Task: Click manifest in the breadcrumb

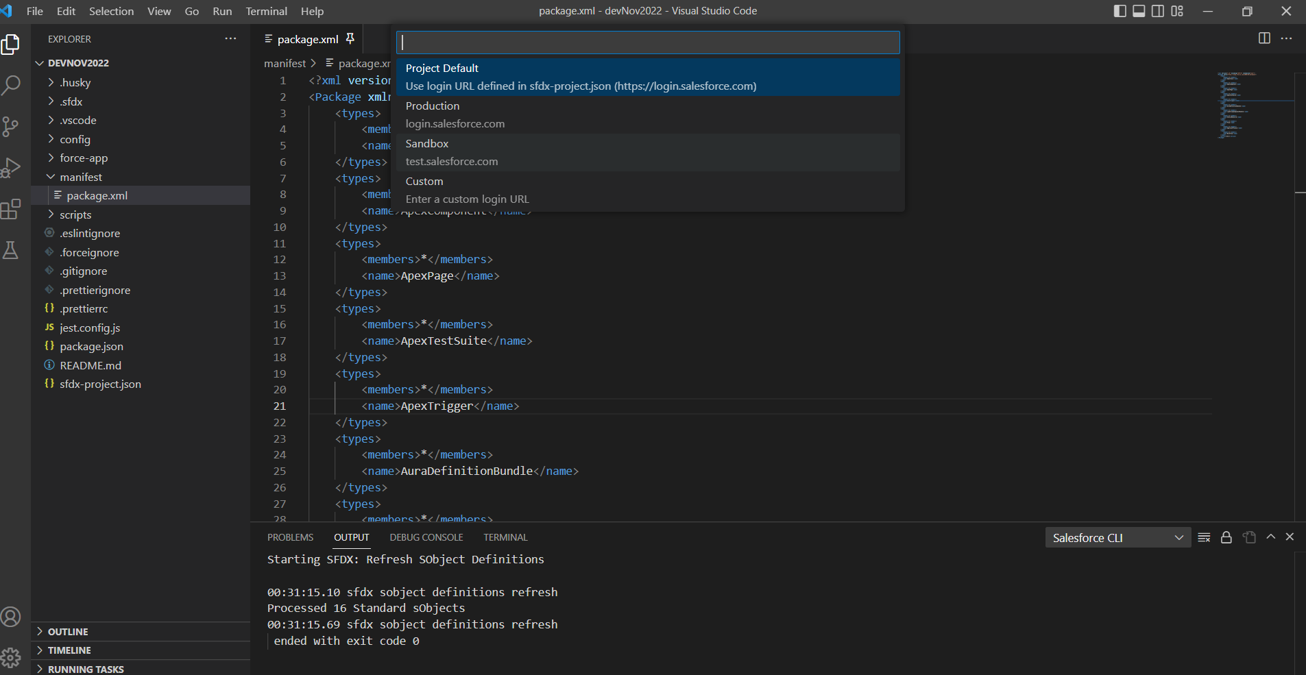Action: click(x=285, y=63)
